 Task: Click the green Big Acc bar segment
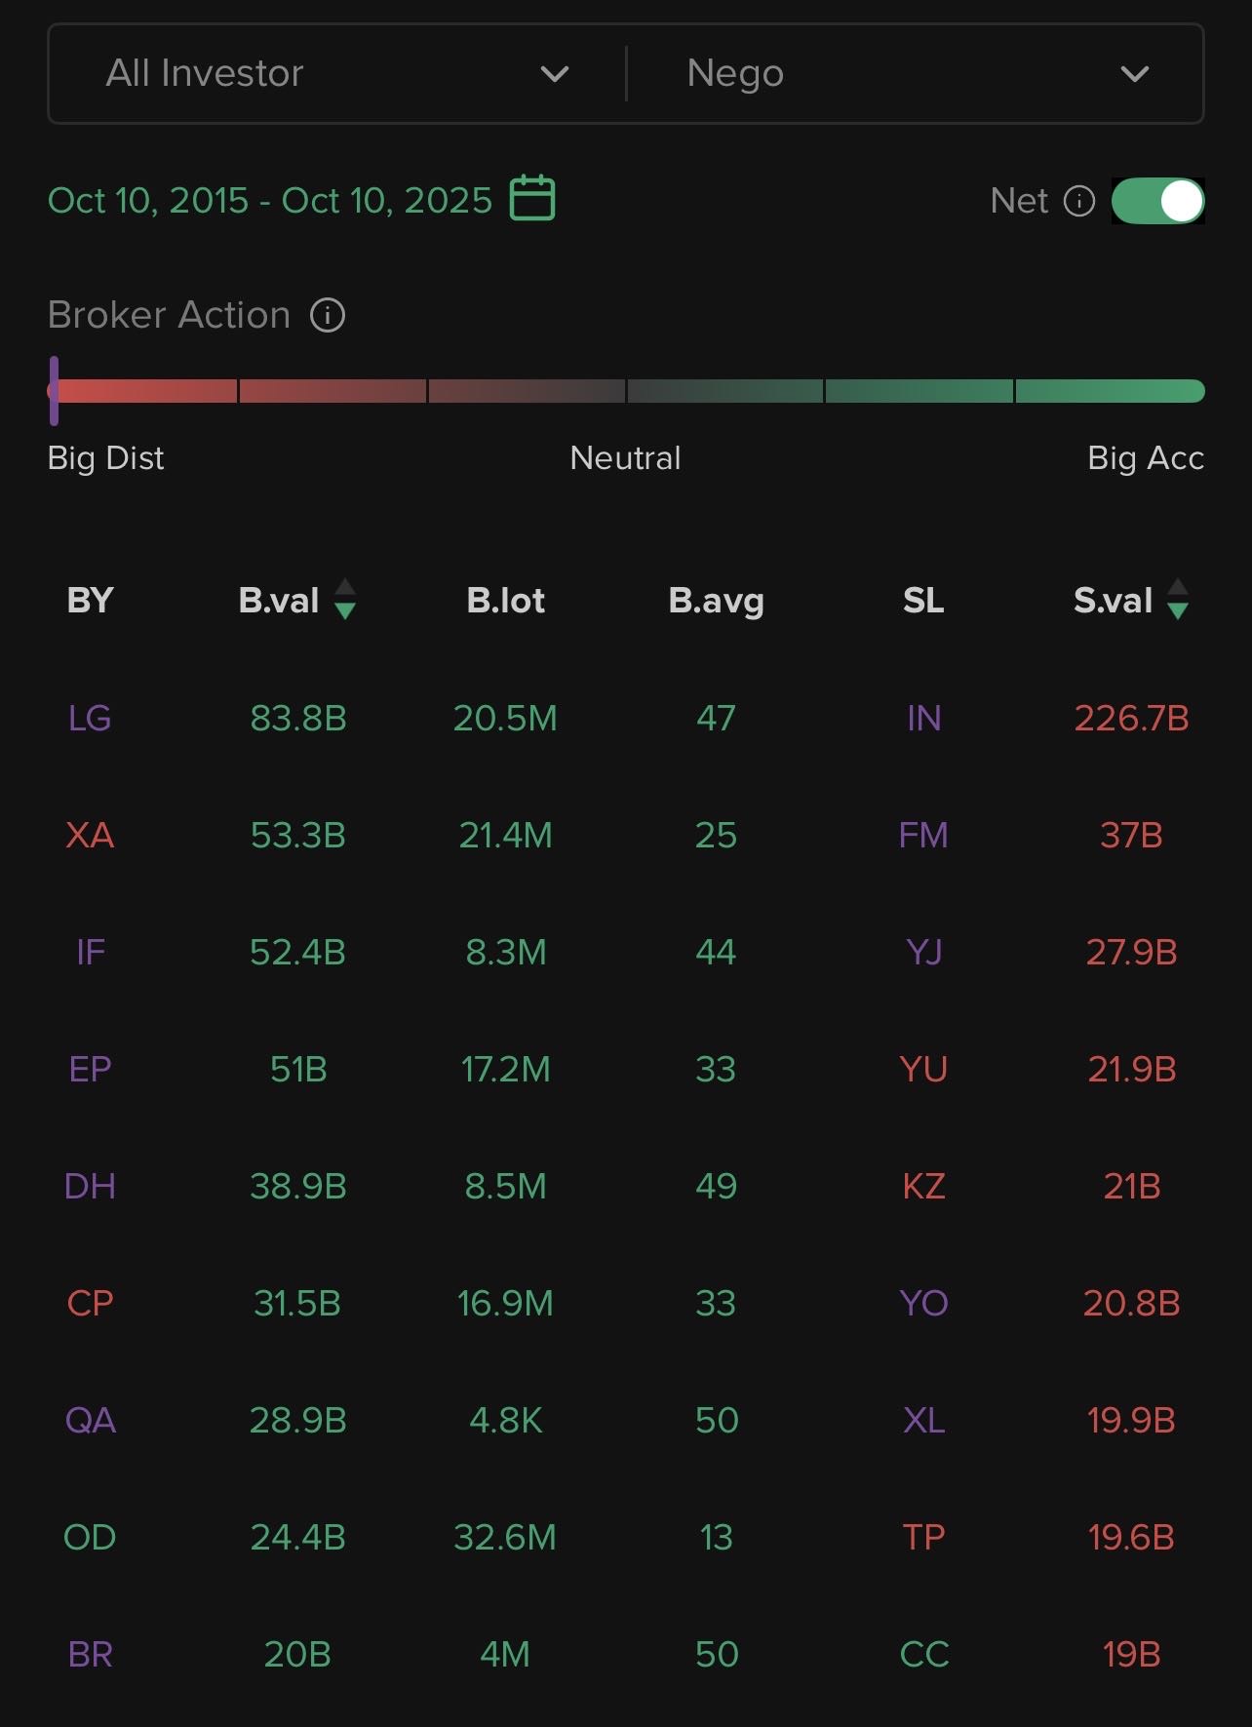tap(1110, 391)
